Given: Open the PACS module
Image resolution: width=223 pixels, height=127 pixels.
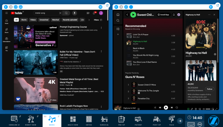Looking at the screenshot, I should pyautogui.click(x=172, y=120).
